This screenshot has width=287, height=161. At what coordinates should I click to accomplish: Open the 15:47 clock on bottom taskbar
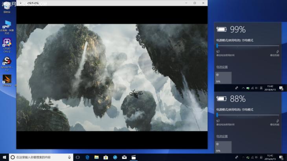tap(270, 157)
